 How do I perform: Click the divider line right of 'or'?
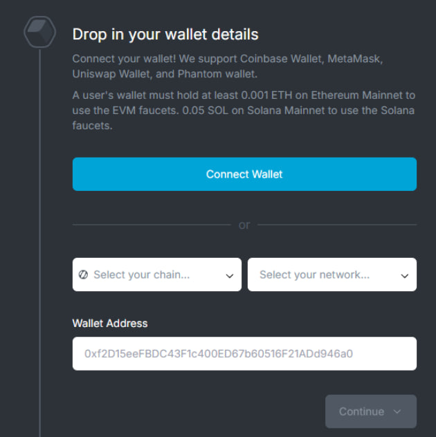pyautogui.click(x=337, y=225)
